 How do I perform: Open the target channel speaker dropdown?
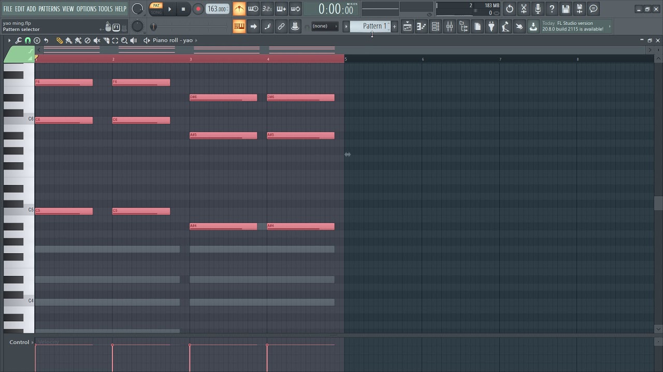(x=147, y=40)
